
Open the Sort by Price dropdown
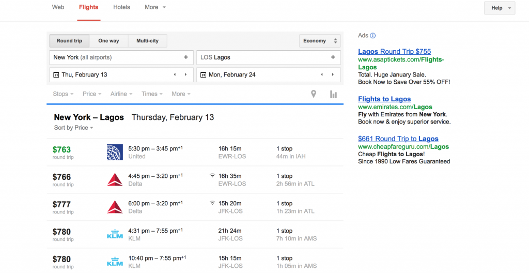click(x=73, y=127)
